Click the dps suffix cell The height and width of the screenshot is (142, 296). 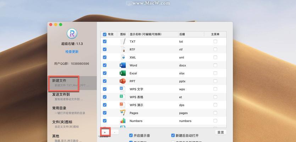point(181,105)
